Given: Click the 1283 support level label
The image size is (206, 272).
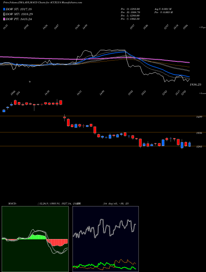Looking at the screenshot, I should click(x=199, y=147).
